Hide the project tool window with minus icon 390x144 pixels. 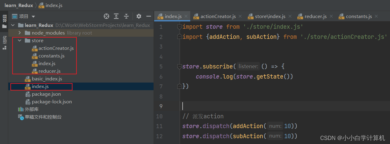[x=149, y=16]
